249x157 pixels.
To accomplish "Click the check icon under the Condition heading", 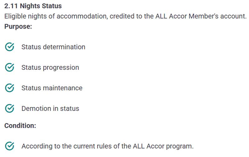I will click(x=10, y=146).
